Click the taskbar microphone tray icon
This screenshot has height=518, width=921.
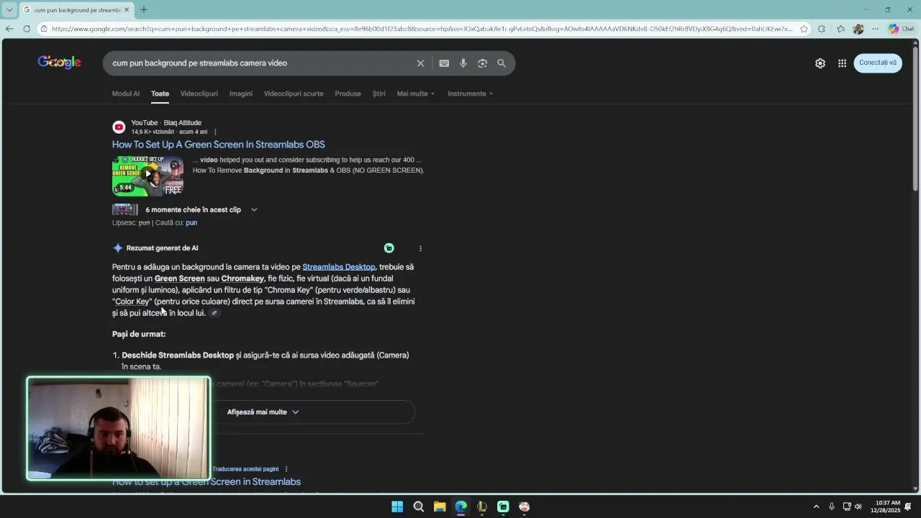[x=832, y=506]
